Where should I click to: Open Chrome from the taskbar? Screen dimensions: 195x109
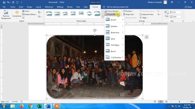pos(30,106)
